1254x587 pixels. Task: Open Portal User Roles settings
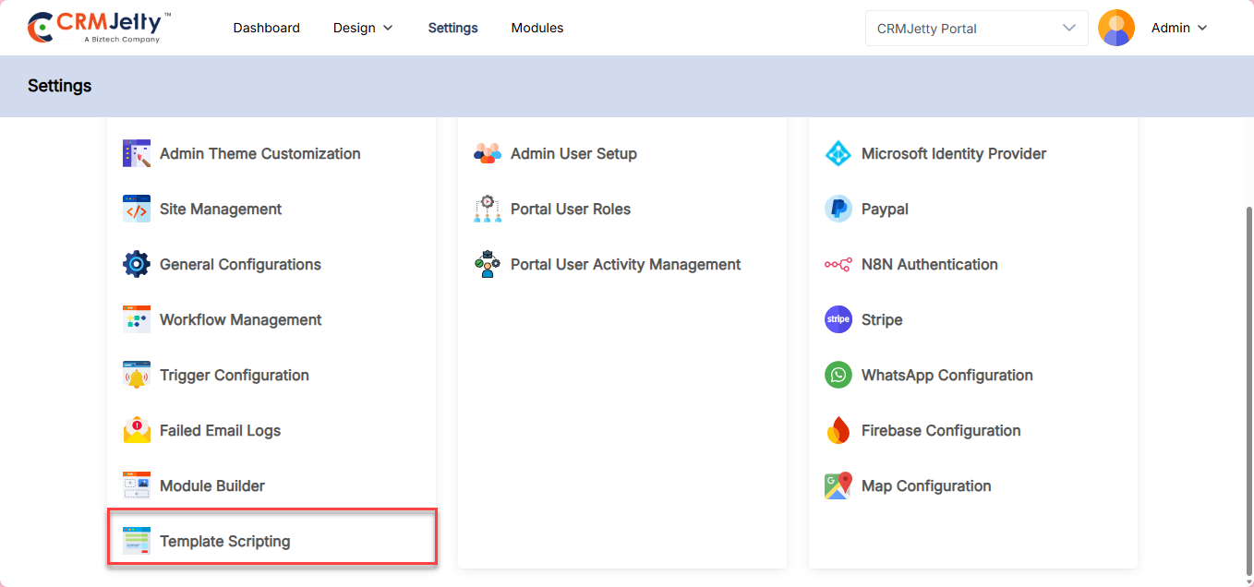[570, 209]
